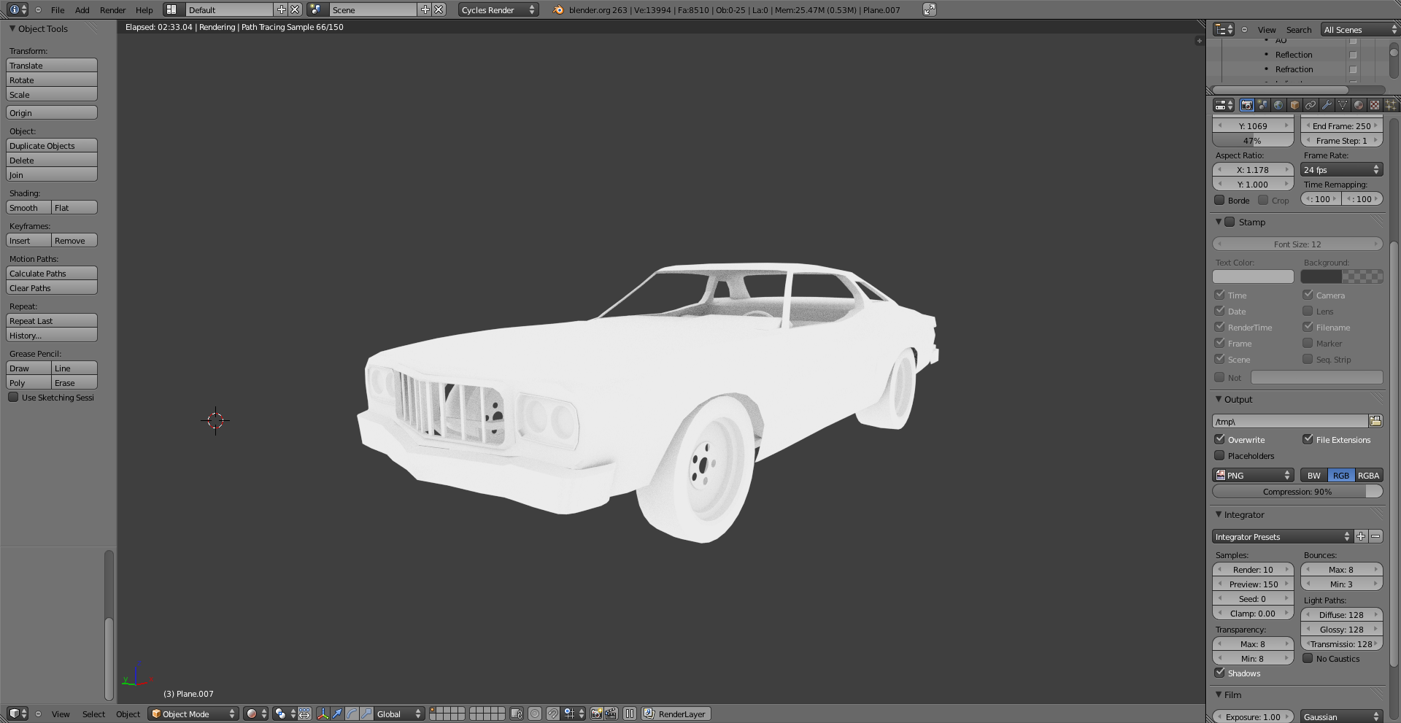Open the Object Mode dropdown
1401x723 pixels.
point(193,714)
